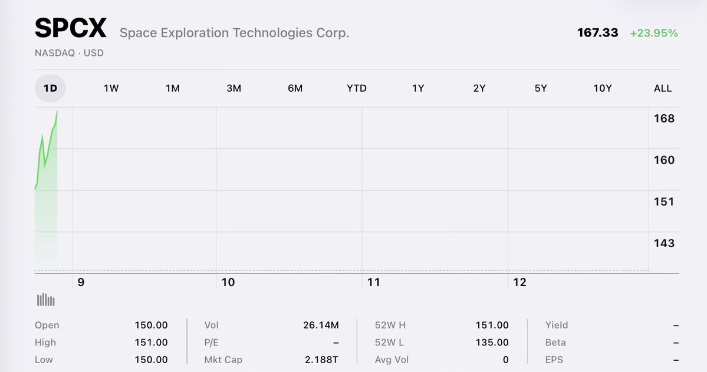The image size is (707, 372).
Task: Toggle the volume bars chart icon
Action: [45, 300]
